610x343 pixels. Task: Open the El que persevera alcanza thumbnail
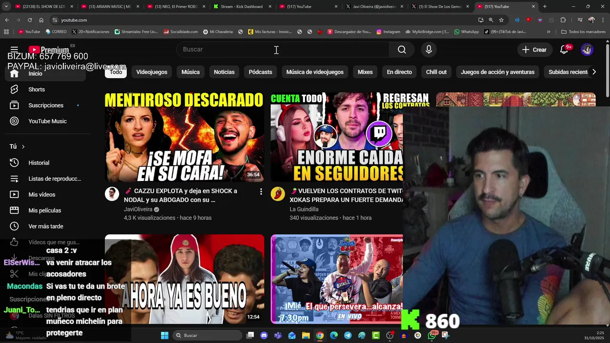[x=336, y=279]
